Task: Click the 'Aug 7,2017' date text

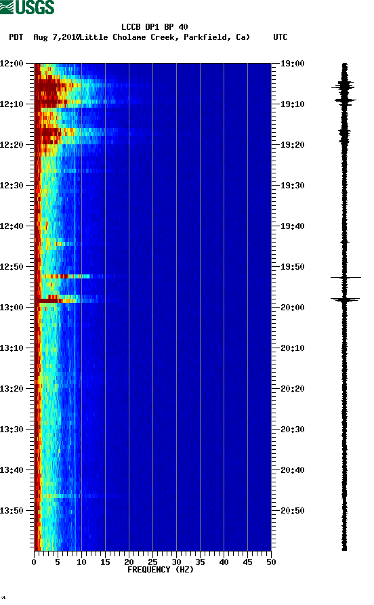Action: pos(56,37)
